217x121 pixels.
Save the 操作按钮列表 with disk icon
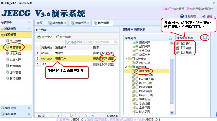(205, 38)
